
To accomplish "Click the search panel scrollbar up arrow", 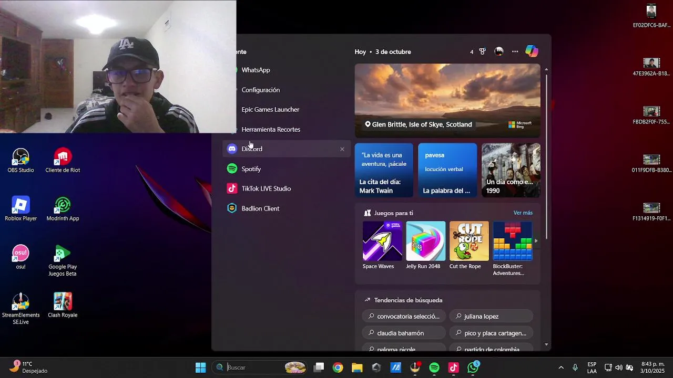I will (x=546, y=69).
